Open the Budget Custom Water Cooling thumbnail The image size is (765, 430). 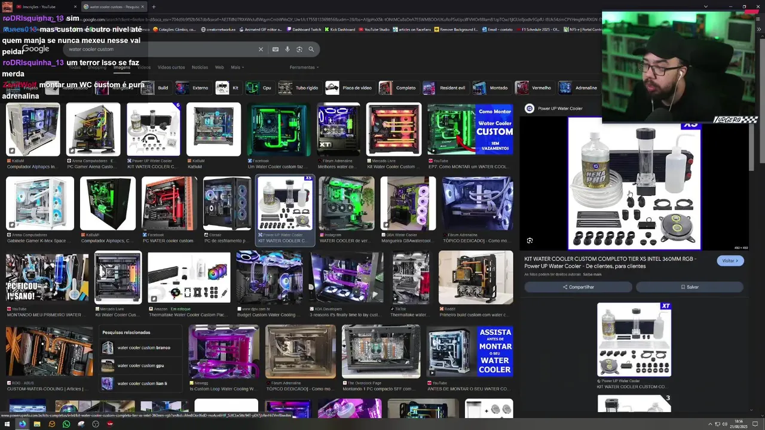click(270, 278)
